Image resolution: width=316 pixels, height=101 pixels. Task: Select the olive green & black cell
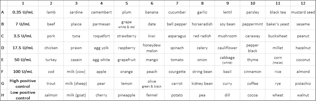pyautogui.click(x=152, y=83)
